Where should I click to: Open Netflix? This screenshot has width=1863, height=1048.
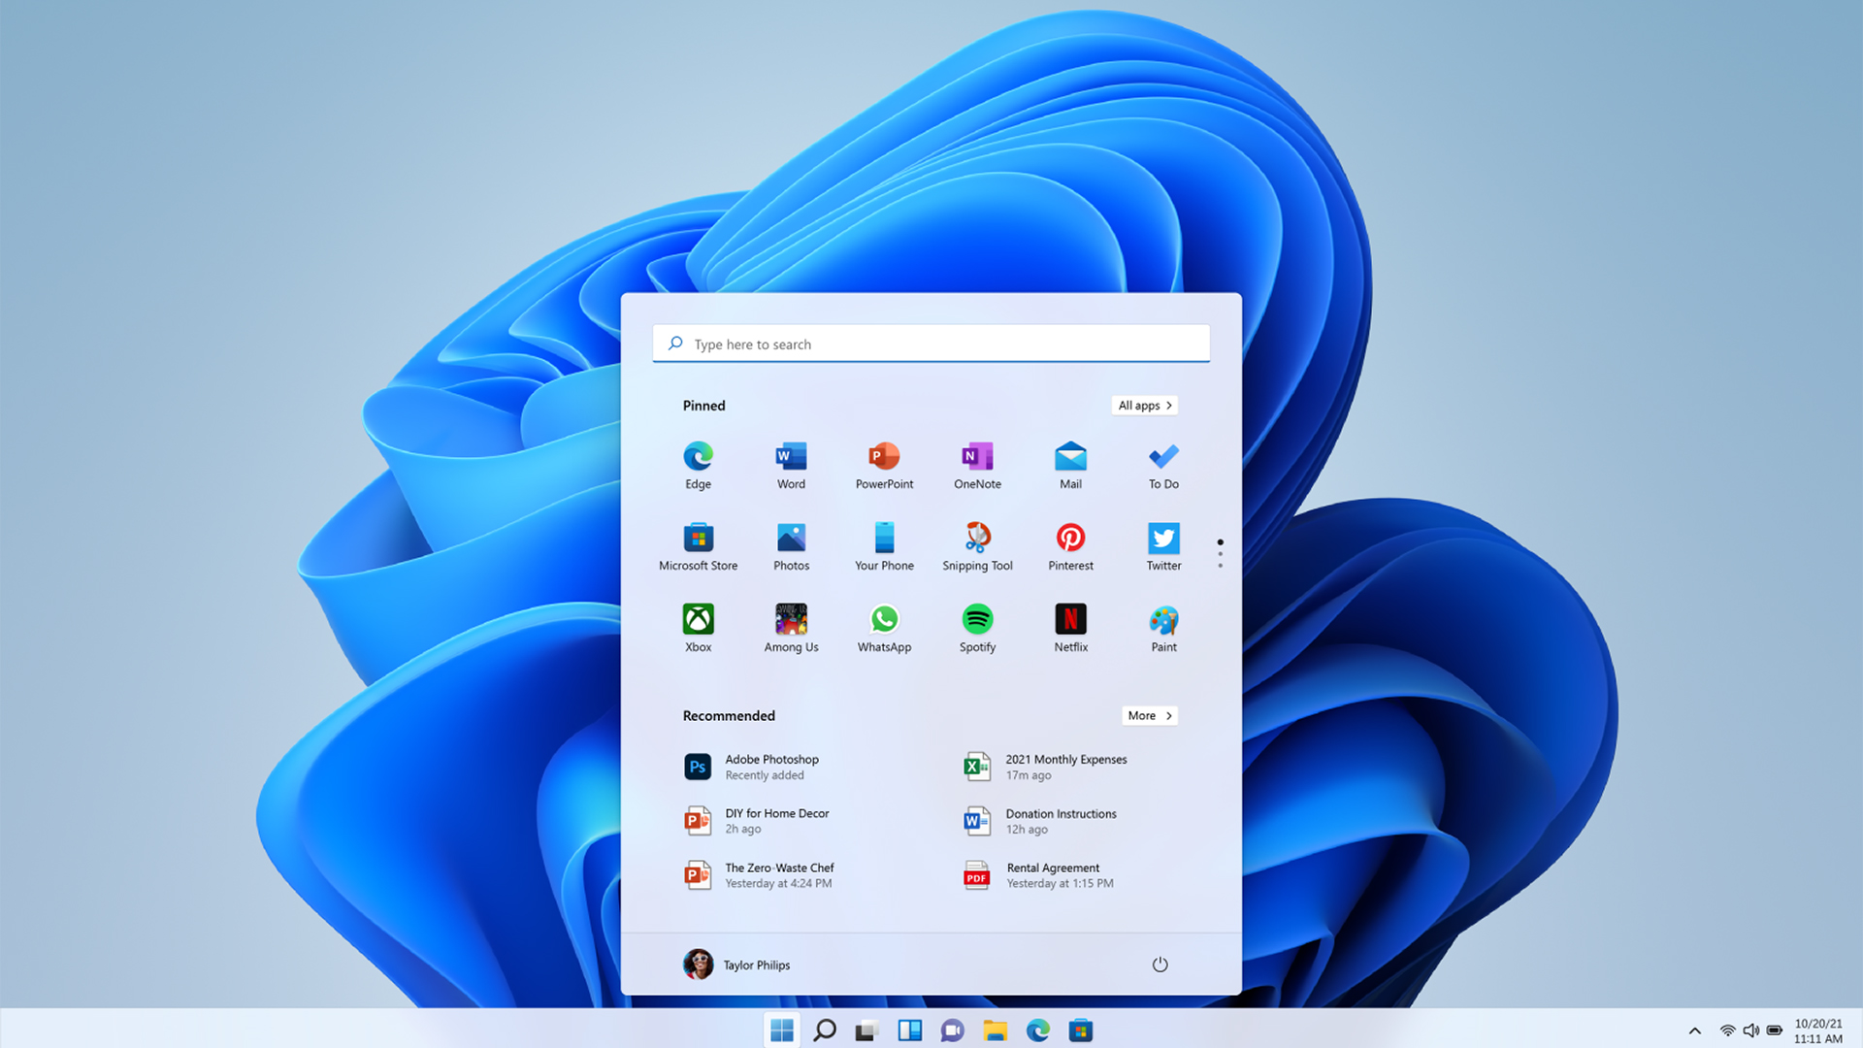click(x=1070, y=628)
